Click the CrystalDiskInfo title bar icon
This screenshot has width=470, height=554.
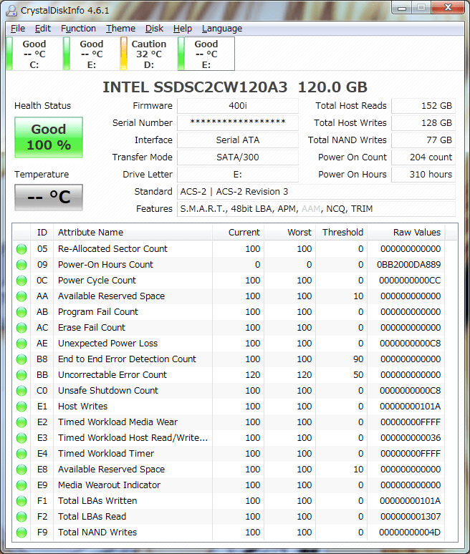click(11, 10)
